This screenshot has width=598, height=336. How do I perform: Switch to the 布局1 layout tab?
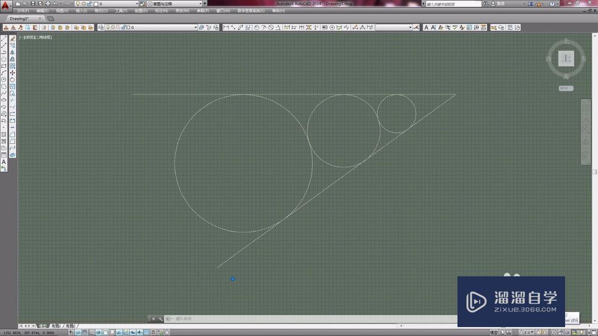(56, 326)
